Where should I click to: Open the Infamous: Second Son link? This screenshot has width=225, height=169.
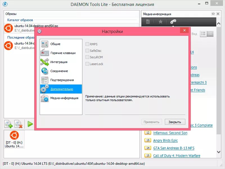click(170, 133)
